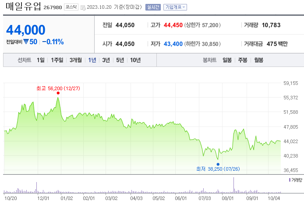Screen dimensions: 304x207
Task: Click the red 최고 56,200 high point marker
Action: 58,93
